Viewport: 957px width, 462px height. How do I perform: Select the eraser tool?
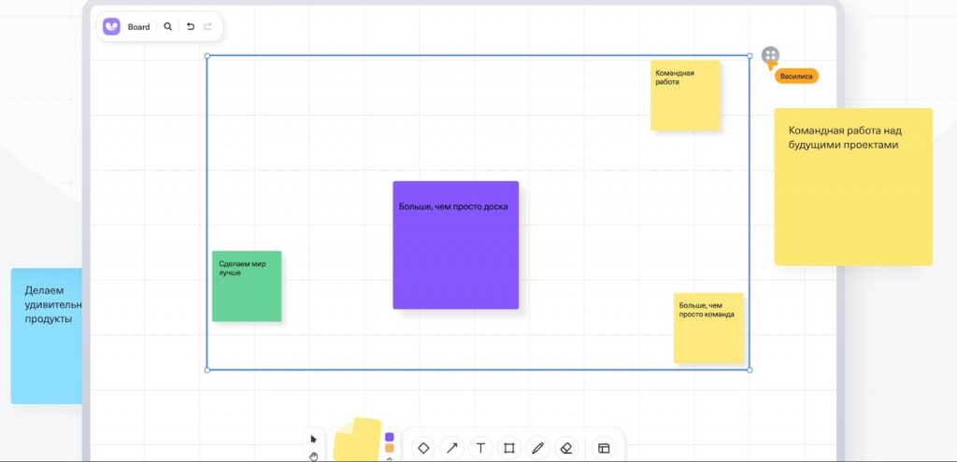[565, 448]
